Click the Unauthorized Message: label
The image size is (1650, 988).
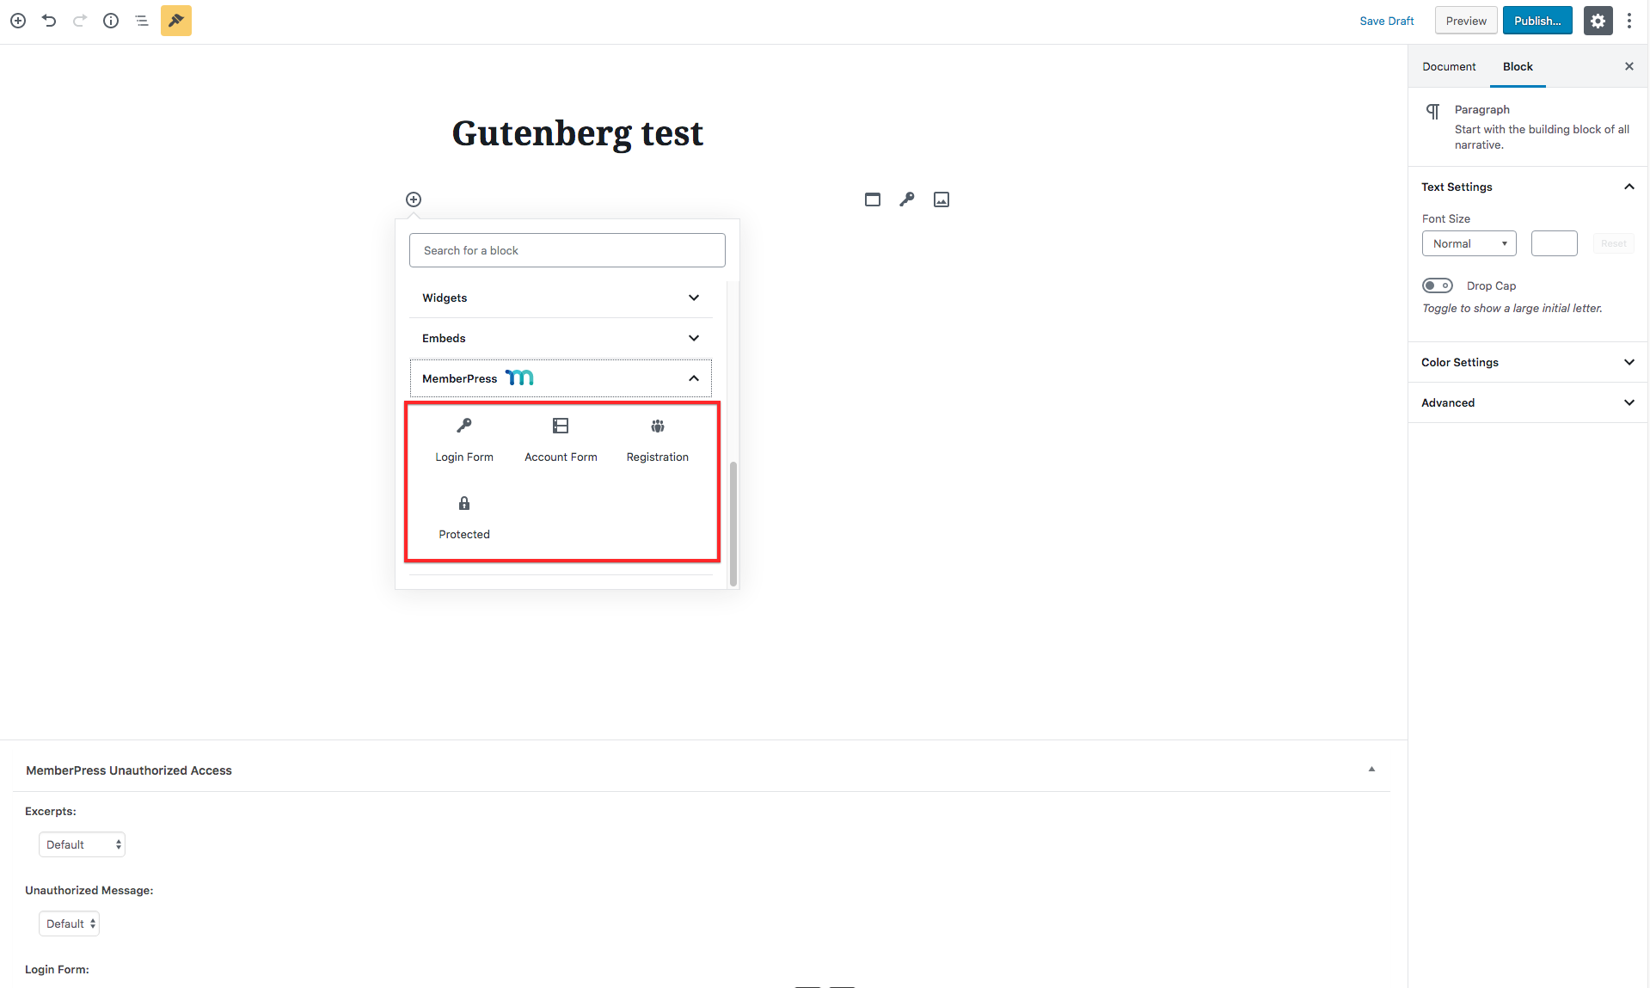[x=89, y=890]
